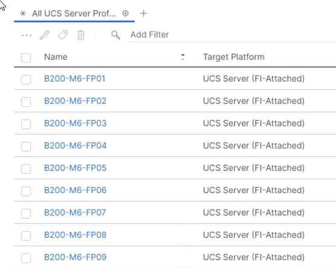Click Target Platform cell of B200-M6-FP05 row
The width and height of the screenshot is (336, 268).
coord(254,168)
